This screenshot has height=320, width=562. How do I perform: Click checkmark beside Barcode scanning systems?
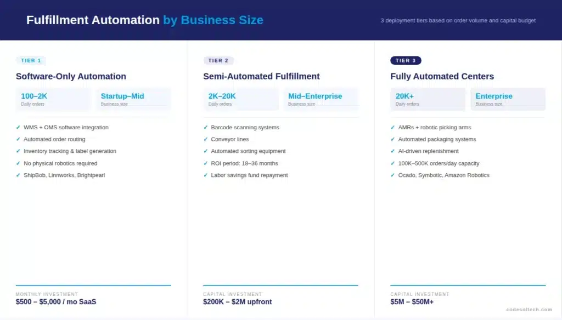tap(205, 128)
